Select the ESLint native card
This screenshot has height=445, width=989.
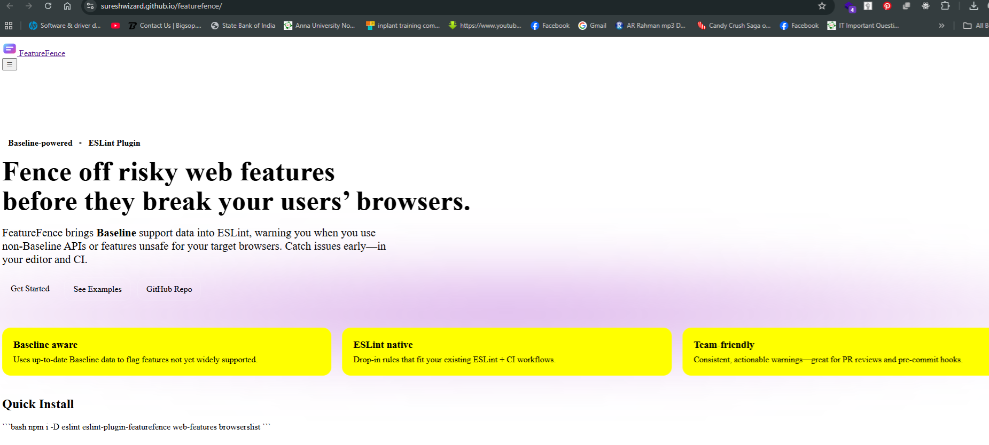pyautogui.click(x=507, y=352)
